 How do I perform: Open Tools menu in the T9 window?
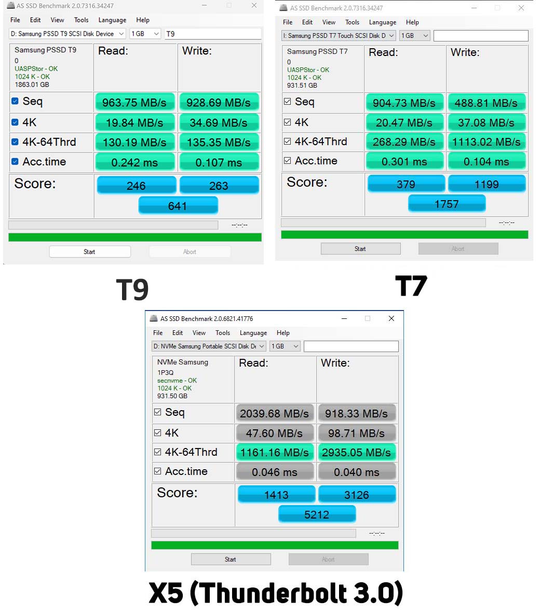pyautogui.click(x=82, y=20)
